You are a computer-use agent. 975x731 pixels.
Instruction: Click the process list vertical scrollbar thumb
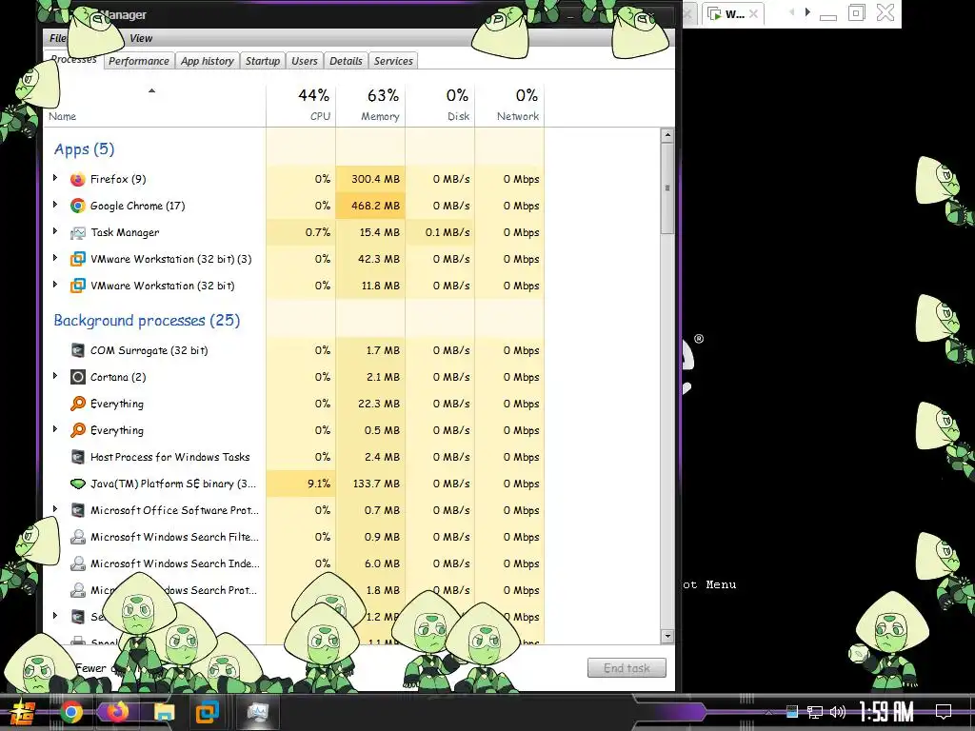[x=667, y=188]
